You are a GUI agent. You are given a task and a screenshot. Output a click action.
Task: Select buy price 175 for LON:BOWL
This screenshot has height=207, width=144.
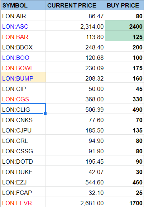click(x=124, y=67)
